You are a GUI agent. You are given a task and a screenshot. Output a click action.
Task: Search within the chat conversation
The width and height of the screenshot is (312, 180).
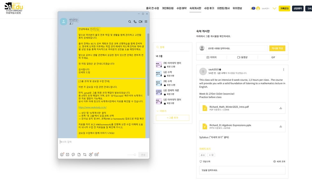pos(130,22)
